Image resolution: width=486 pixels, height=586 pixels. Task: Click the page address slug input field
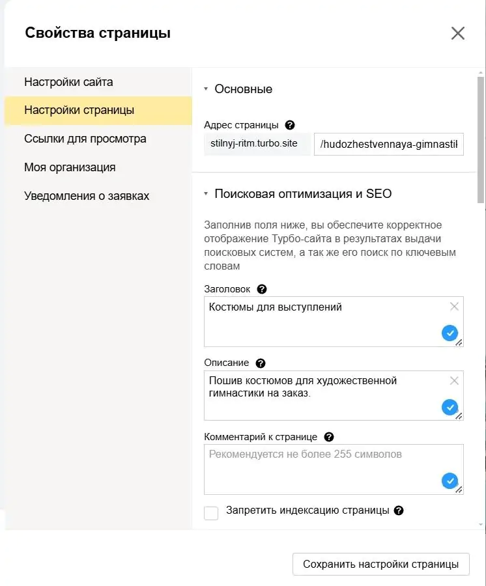(389, 145)
